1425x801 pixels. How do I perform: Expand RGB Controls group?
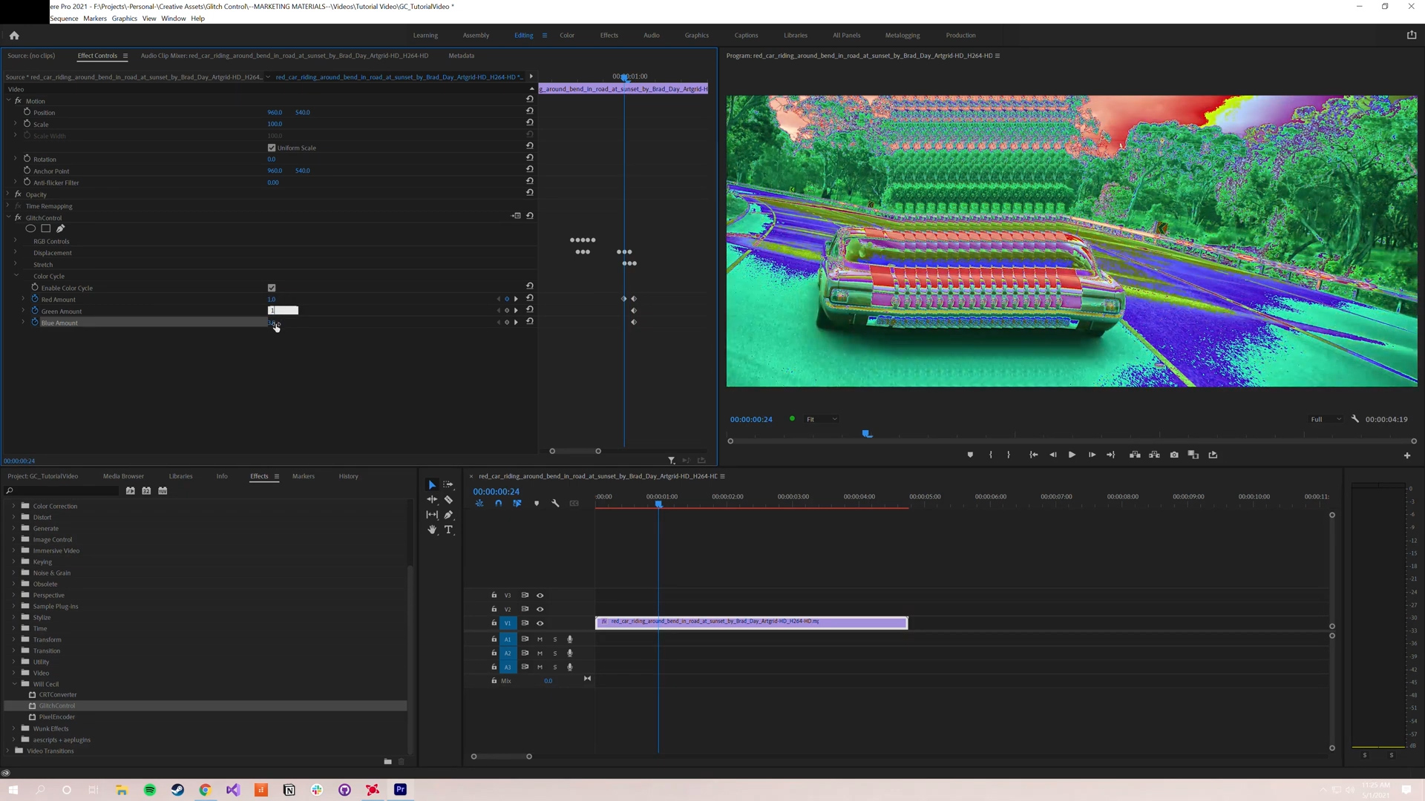(16, 241)
